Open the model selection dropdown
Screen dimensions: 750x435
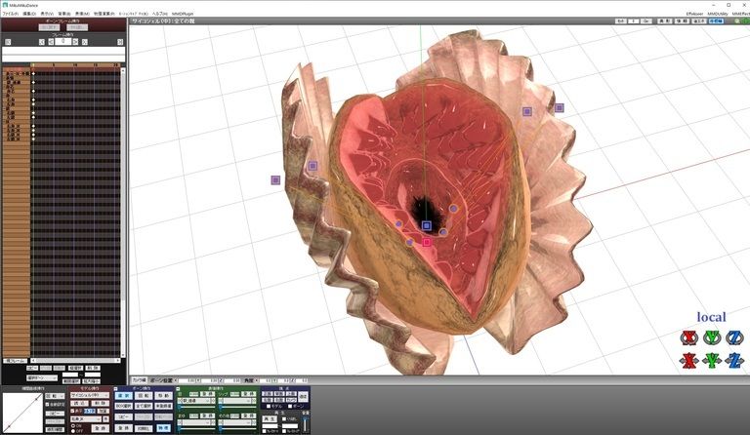(x=90, y=395)
